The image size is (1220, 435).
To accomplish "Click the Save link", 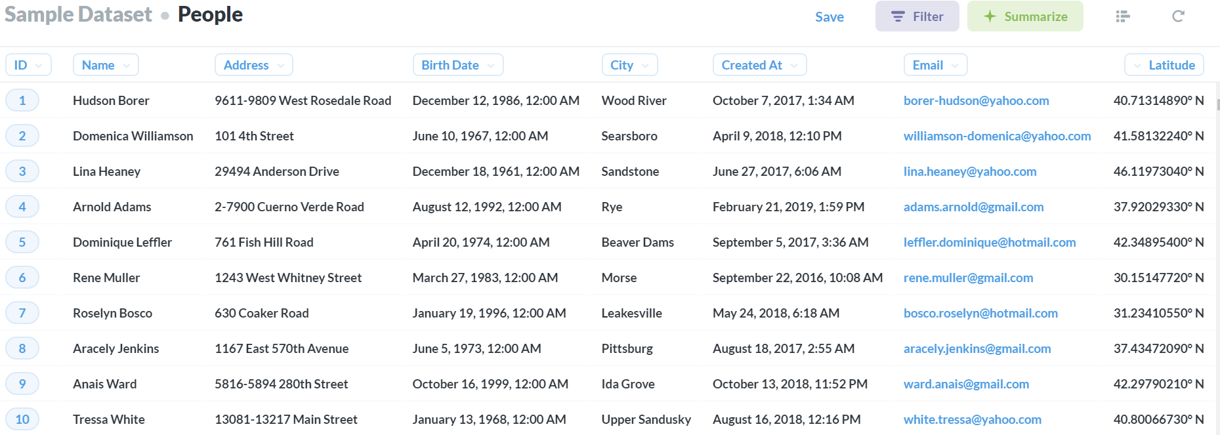I will pyautogui.click(x=830, y=17).
